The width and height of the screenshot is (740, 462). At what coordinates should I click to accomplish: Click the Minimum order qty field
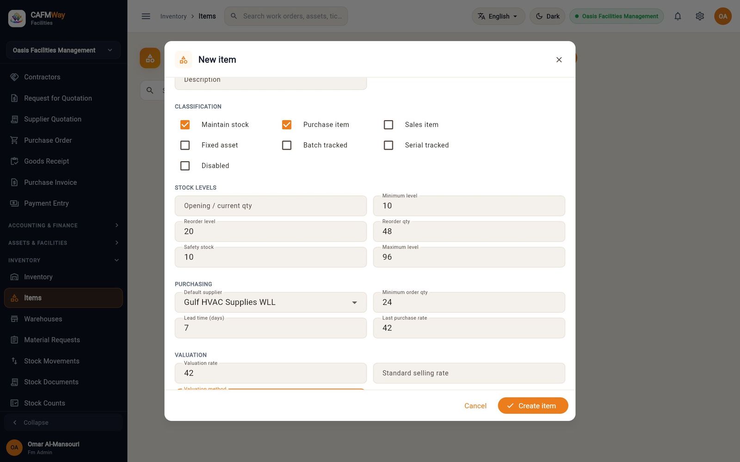pos(469,302)
